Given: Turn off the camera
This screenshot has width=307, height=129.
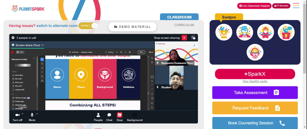Looking at the screenshot, I should [17, 117].
